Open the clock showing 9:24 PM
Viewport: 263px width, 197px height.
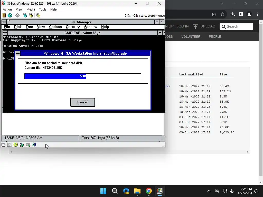point(245,191)
